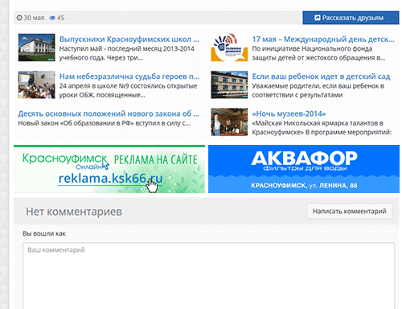Open article Если ваш ребенок идет в детский сад
The width and height of the screenshot is (402, 309).
(x=321, y=76)
